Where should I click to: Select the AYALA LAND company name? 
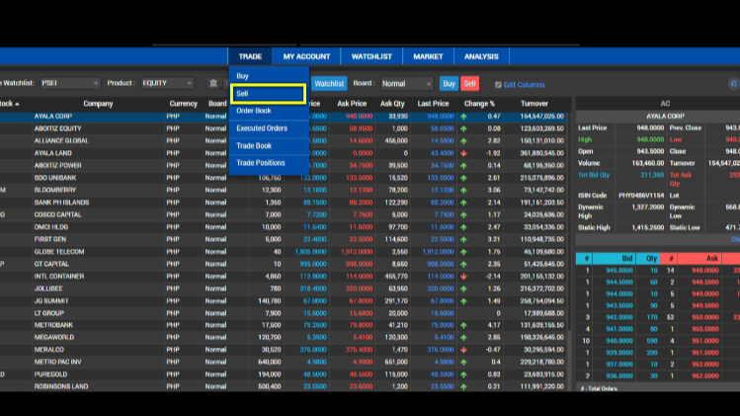click(53, 153)
